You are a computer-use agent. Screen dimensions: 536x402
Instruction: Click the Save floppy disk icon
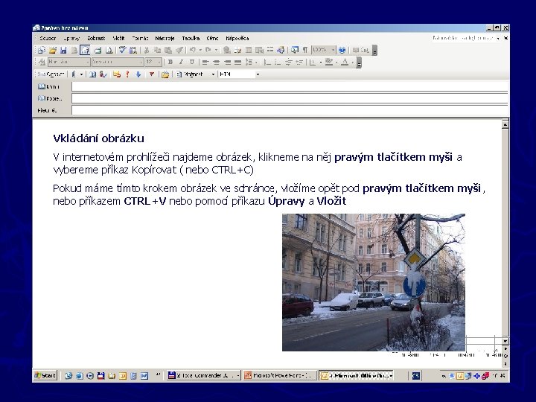click(x=63, y=51)
